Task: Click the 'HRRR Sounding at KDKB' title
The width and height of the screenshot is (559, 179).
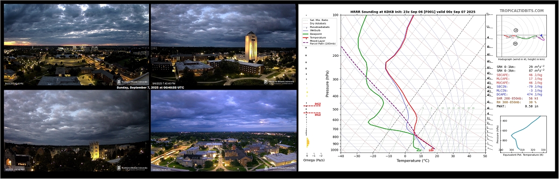Action: (413, 12)
